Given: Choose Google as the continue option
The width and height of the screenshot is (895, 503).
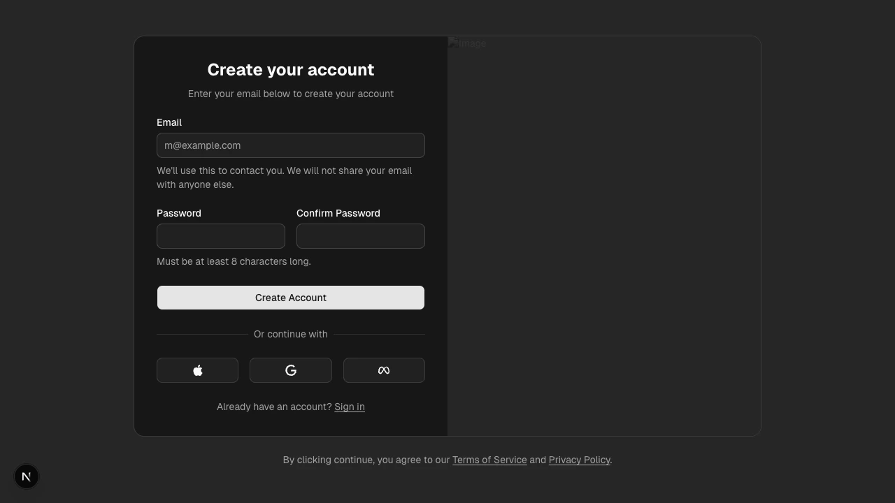Looking at the screenshot, I should point(290,370).
